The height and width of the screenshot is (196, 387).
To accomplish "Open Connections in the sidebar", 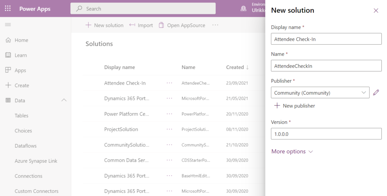I will point(28,176).
